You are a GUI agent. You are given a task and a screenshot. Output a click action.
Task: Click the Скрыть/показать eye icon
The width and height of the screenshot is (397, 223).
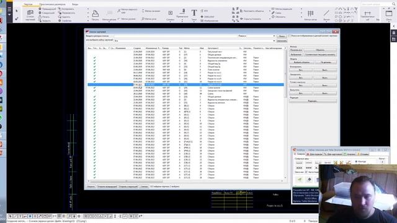click(x=251, y=19)
